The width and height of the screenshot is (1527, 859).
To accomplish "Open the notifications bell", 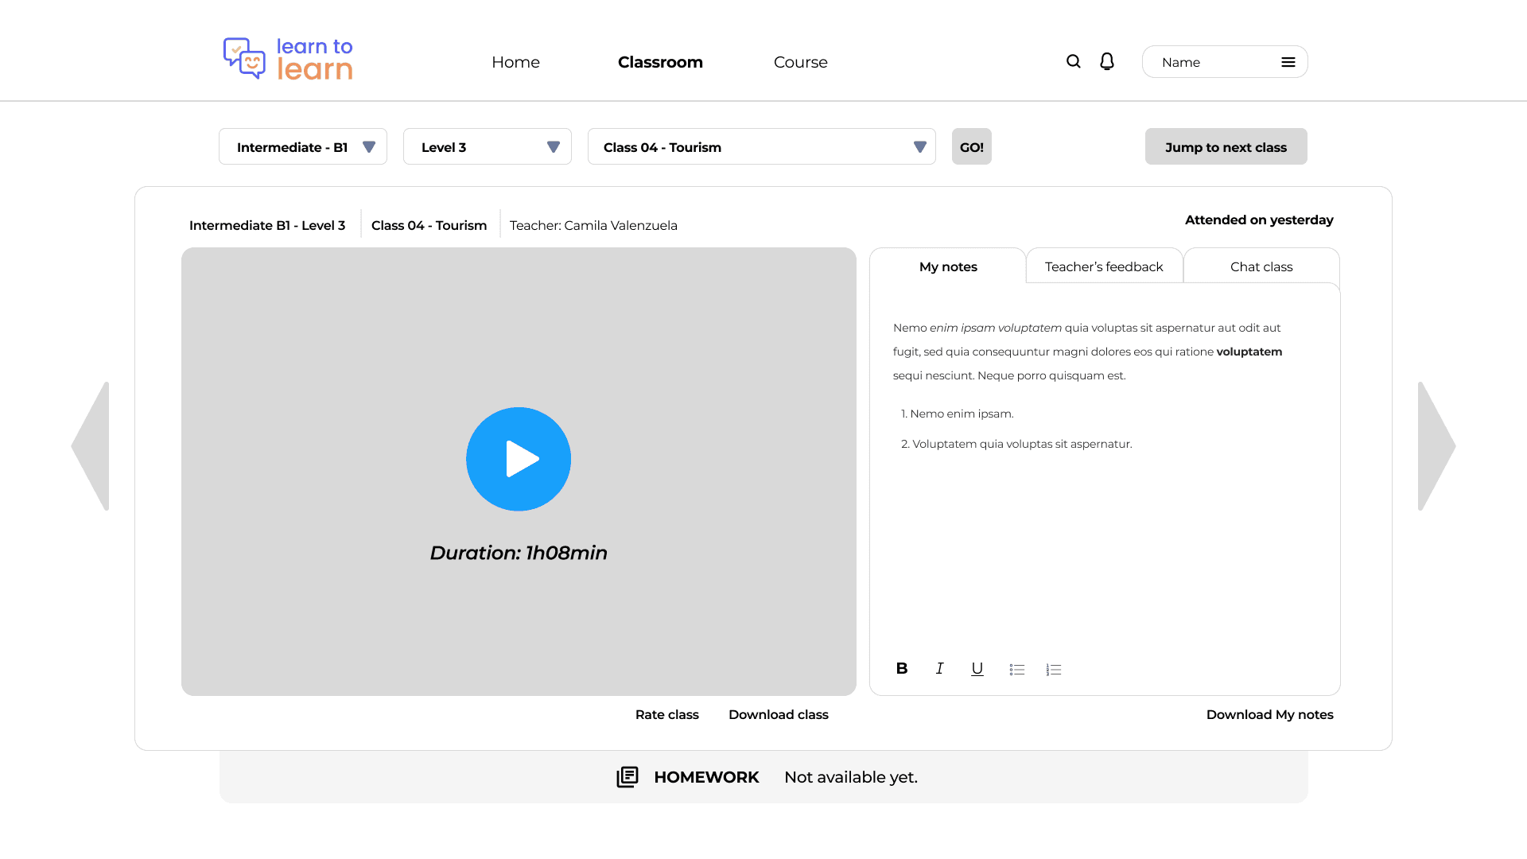I will [1106, 61].
